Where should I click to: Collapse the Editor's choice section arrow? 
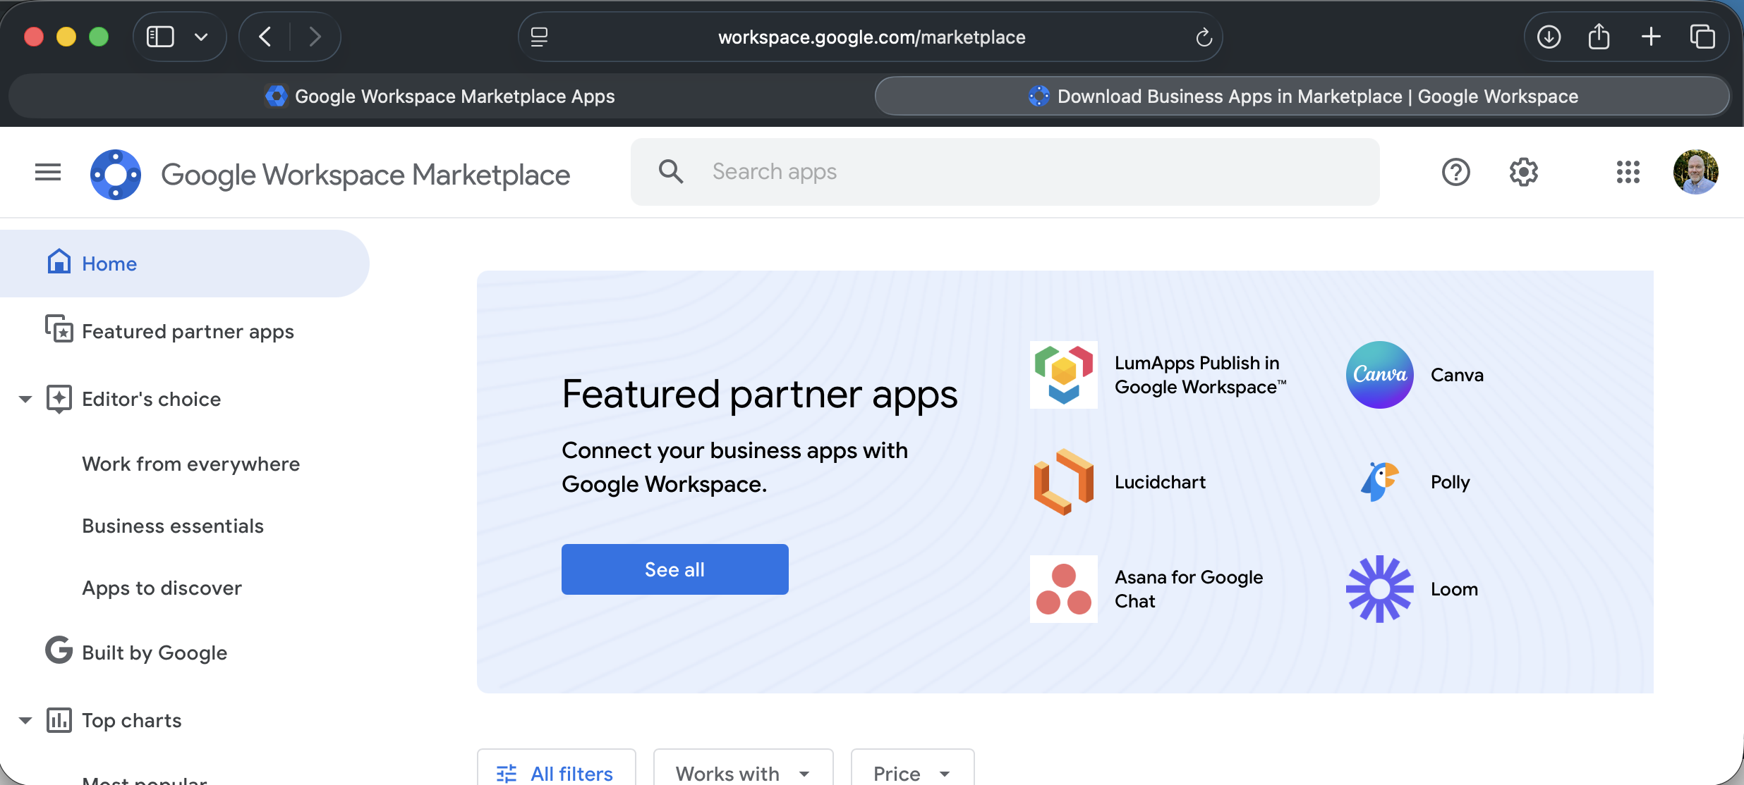pos(25,399)
